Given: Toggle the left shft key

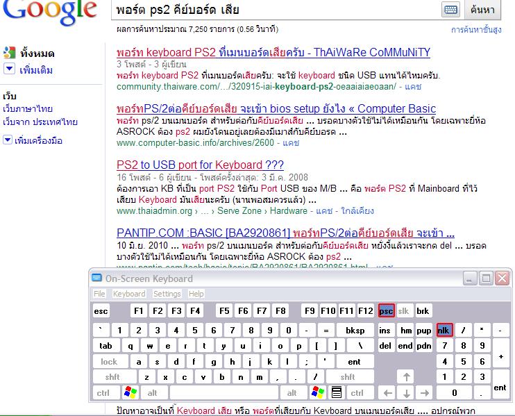Looking at the screenshot, I should click(115, 377).
